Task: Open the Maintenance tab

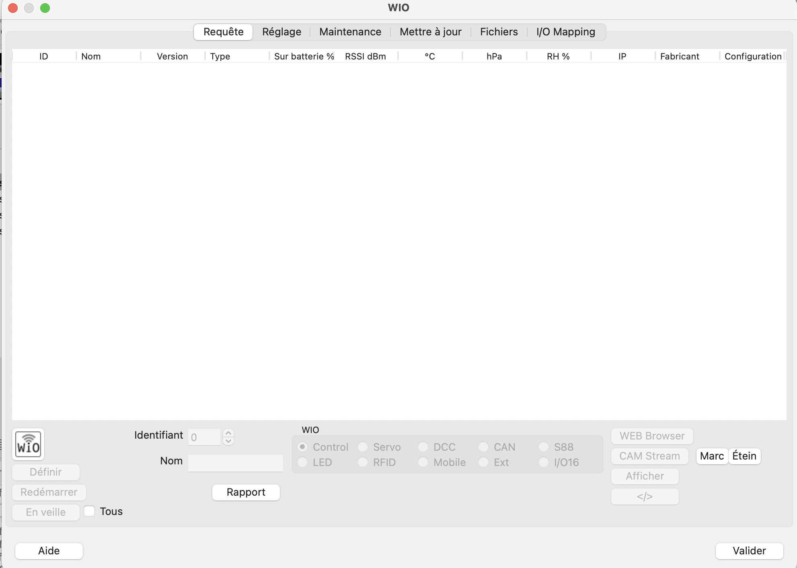Action: (x=350, y=32)
